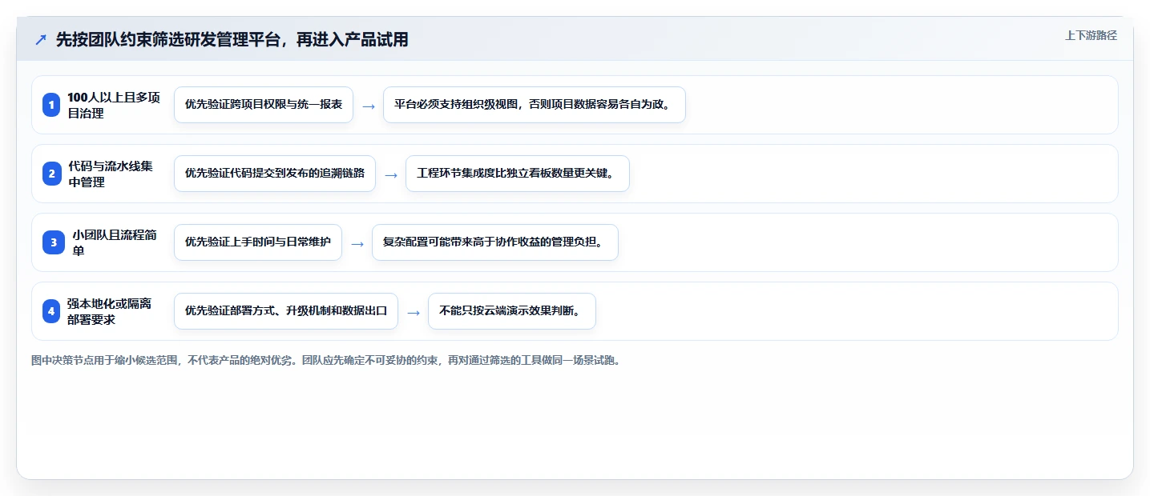Click the arrow after 优先验证代码提交到发布的追溯链路
1150x496 pixels.
point(391,174)
